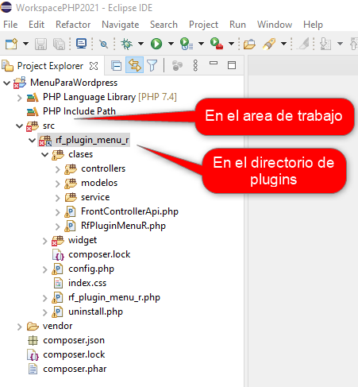Open the Refactor menu
Image resolution: width=358 pixels, height=387 pixels.
73,25
